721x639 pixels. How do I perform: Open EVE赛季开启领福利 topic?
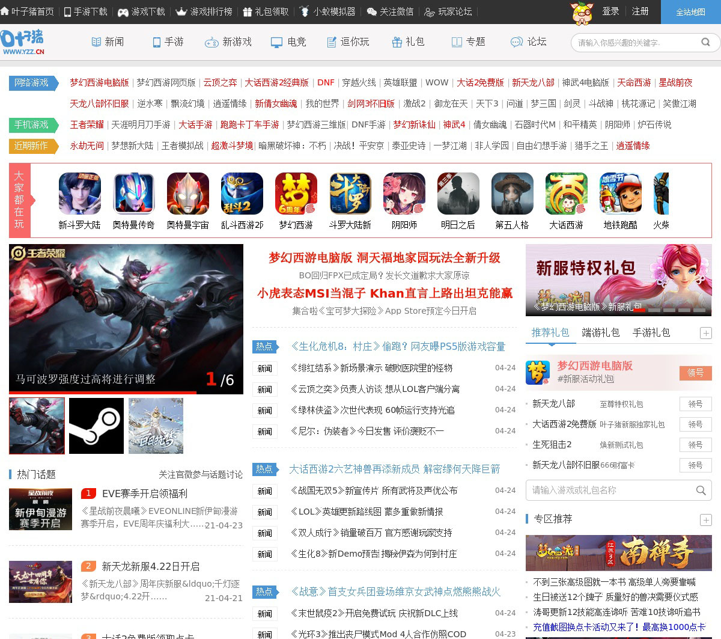point(145,494)
